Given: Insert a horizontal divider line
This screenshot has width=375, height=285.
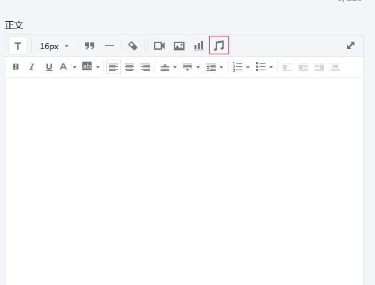Looking at the screenshot, I should click(x=110, y=45).
